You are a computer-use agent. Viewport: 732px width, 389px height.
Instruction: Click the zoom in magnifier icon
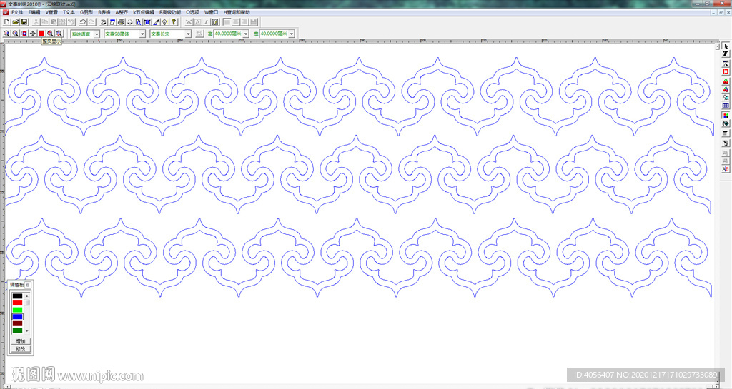point(6,34)
